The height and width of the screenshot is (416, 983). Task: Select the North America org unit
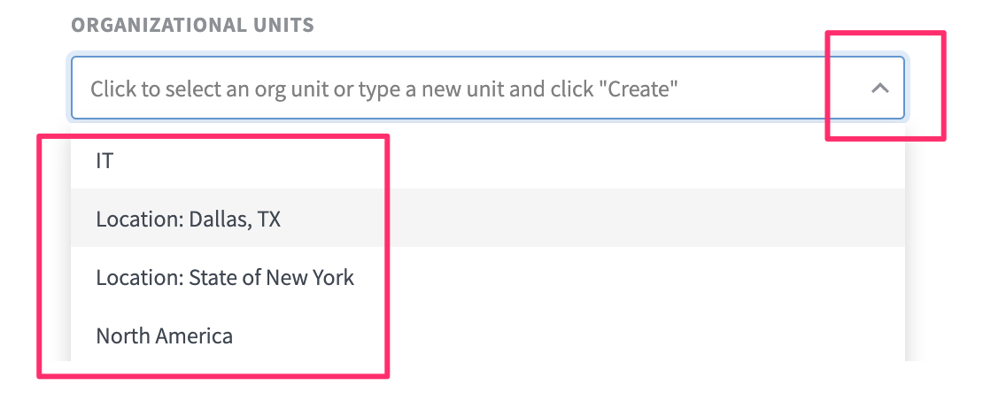488,335
